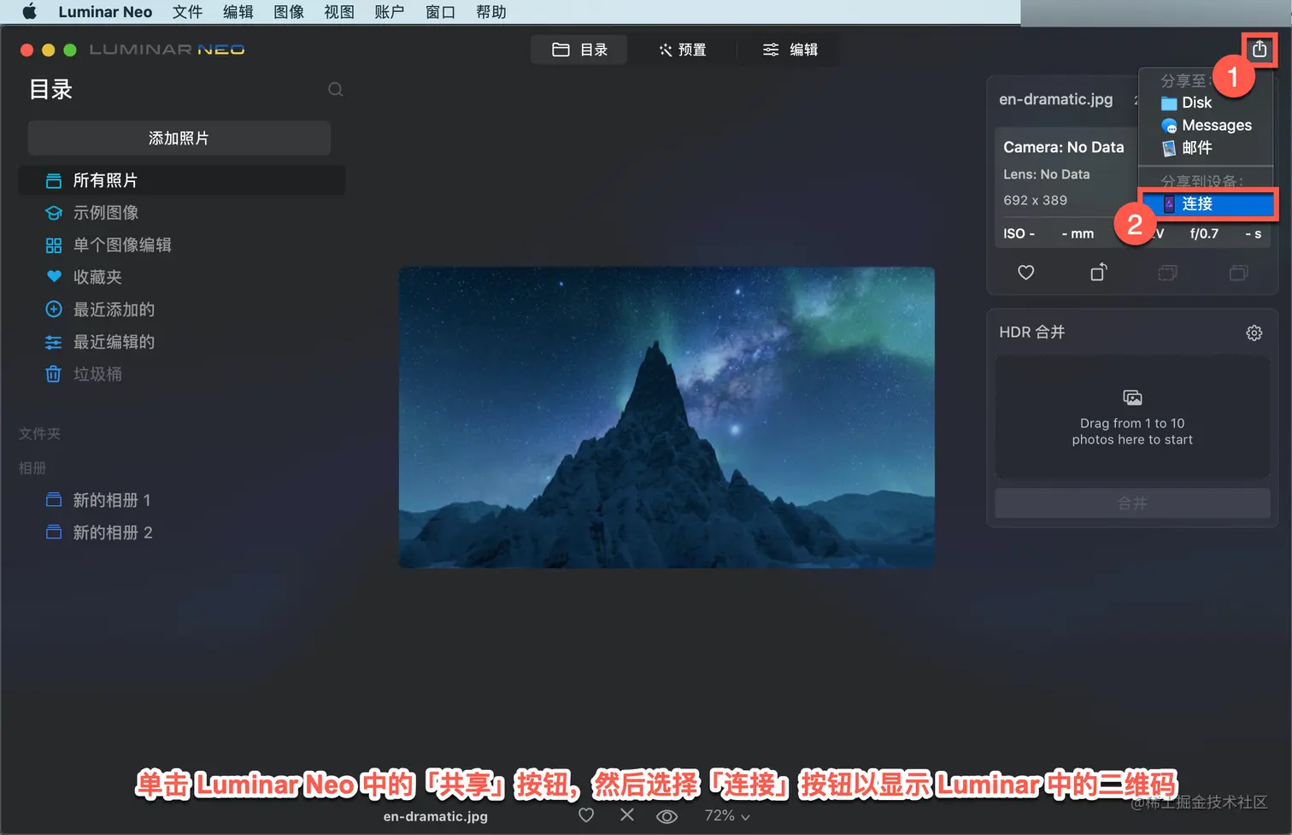The height and width of the screenshot is (835, 1292).
Task: Click the f/0.7 aperture value
Action: click(x=1204, y=233)
